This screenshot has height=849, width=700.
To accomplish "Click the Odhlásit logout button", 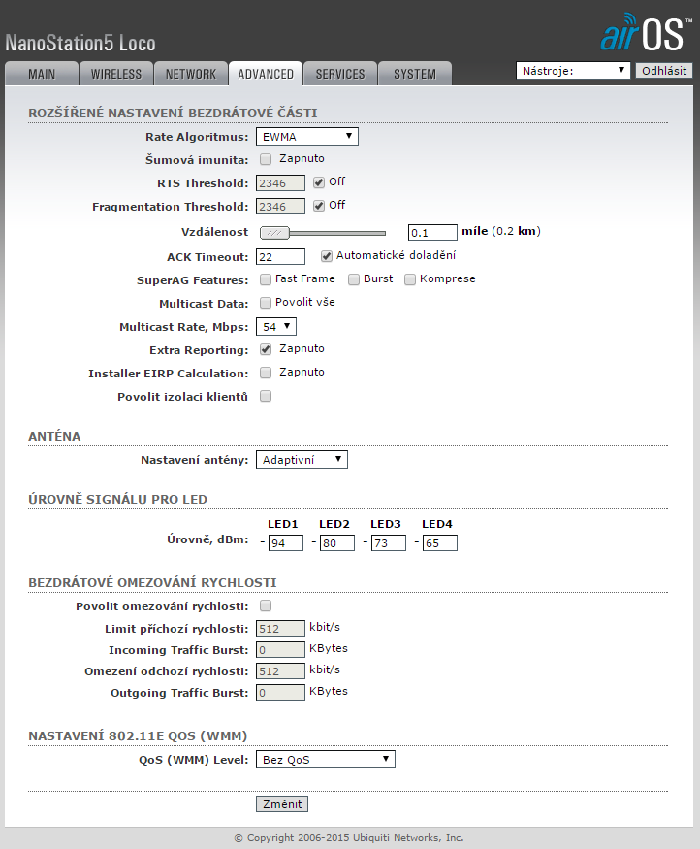I will pos(664,71).
